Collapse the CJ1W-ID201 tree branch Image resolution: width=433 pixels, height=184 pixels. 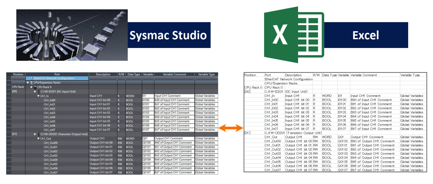pos(34,91)
